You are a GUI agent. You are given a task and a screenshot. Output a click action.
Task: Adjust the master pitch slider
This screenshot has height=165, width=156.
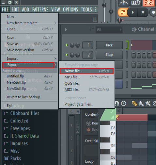click(111, 11)
